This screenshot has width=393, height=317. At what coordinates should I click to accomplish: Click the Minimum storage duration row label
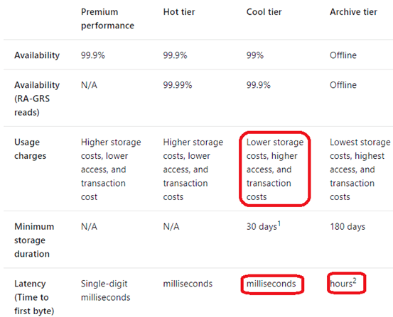coord(34,240)
